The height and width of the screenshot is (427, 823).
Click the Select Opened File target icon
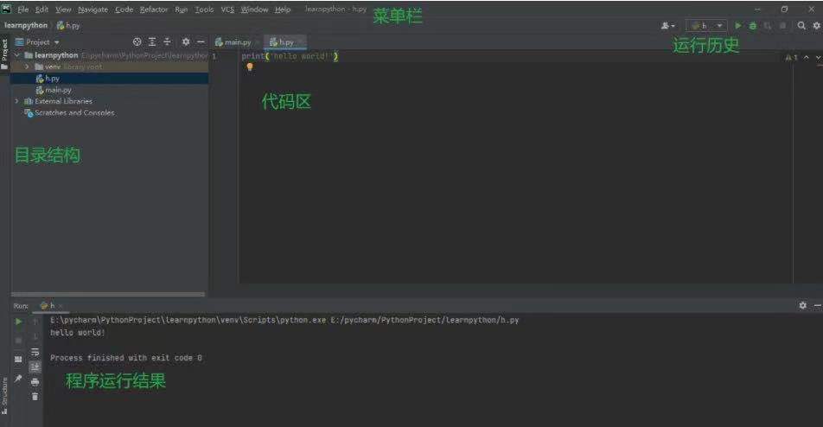[137, 42]
